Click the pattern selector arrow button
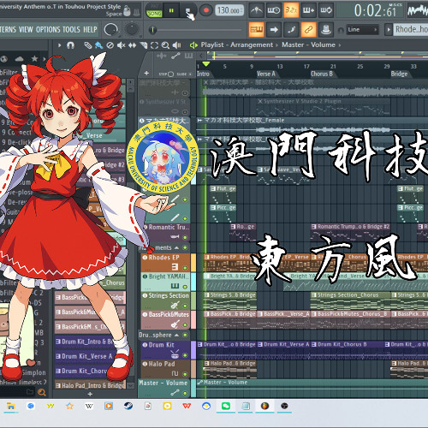 point(389,29)
